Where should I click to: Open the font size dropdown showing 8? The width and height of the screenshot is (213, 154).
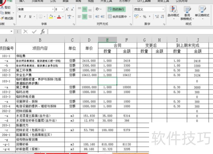pos(62,9)
